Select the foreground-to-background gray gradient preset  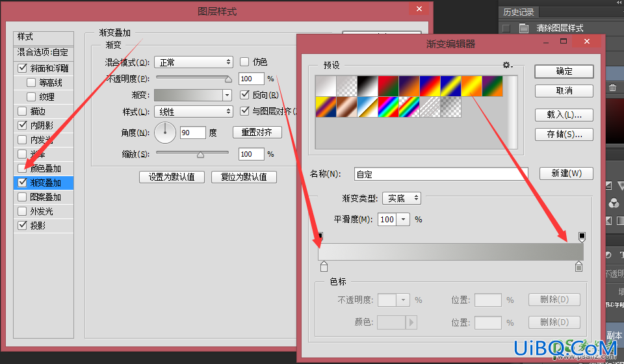point(326,86)
